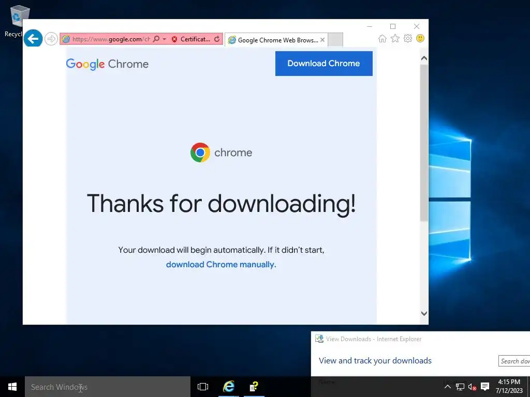Click the scrollbar down arrow

(424, 313)
